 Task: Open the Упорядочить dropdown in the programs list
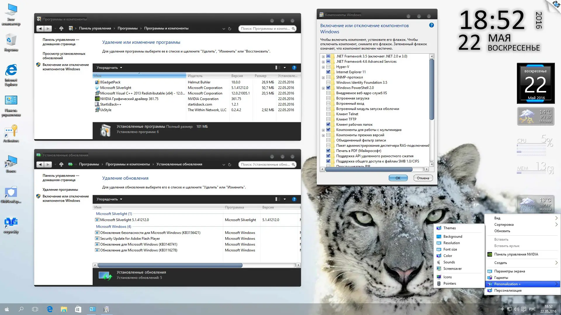point(109,68)
